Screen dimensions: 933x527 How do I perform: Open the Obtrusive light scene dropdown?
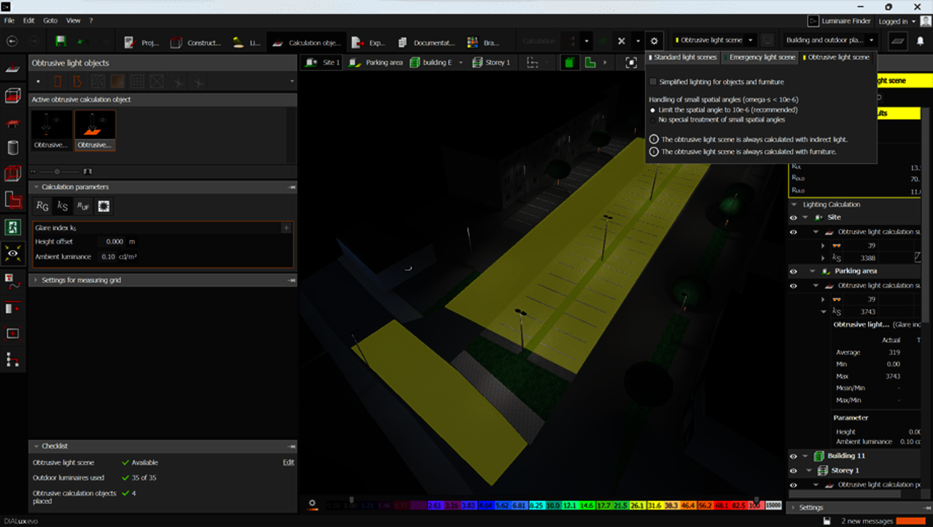(x=715, y=41)
